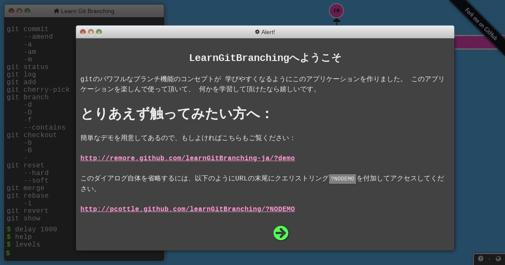
Task: Click the '-am' option in command list
Action: [x=30, y=52]
